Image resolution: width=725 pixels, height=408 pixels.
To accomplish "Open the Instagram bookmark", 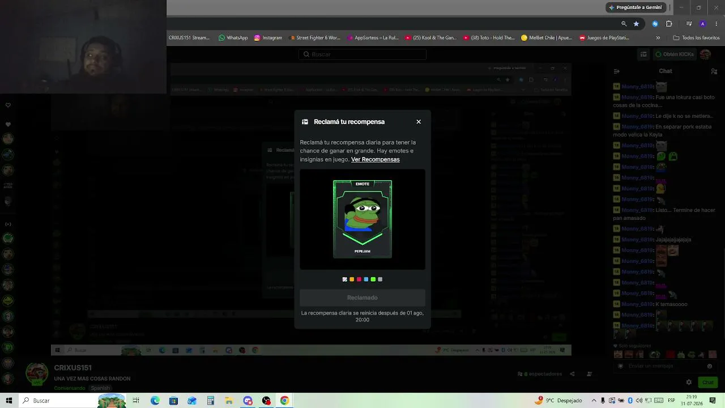I will pyautogui.click(x=268, y=38).
